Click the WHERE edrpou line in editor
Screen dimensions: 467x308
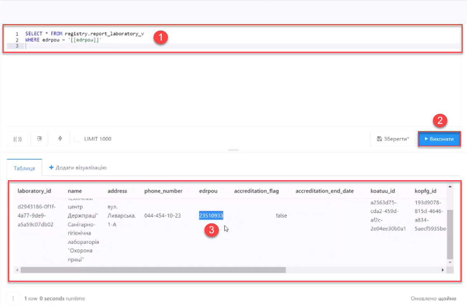(63, 40)
